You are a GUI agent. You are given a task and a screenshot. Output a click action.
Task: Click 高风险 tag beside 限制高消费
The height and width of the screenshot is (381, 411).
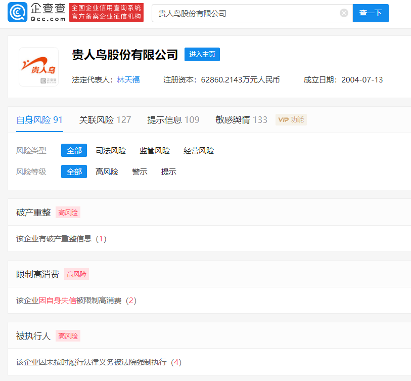[76, 274]
